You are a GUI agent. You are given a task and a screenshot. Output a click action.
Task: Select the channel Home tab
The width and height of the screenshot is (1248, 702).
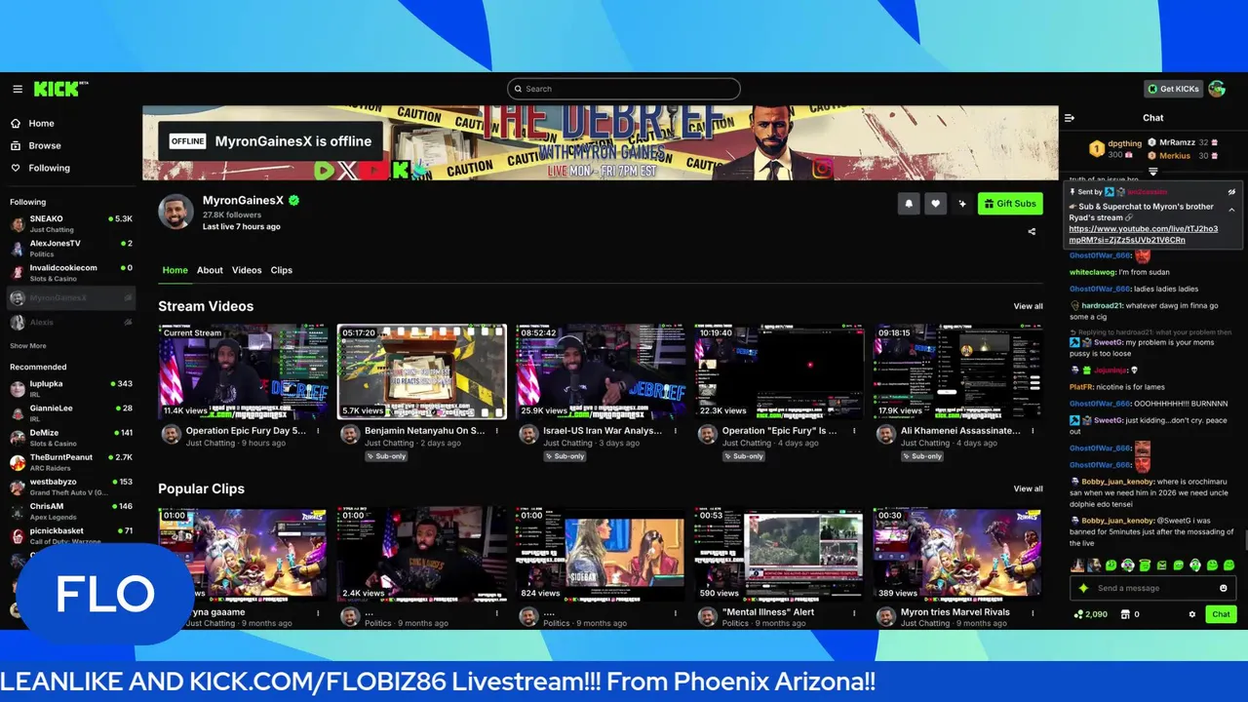point(175,270)
